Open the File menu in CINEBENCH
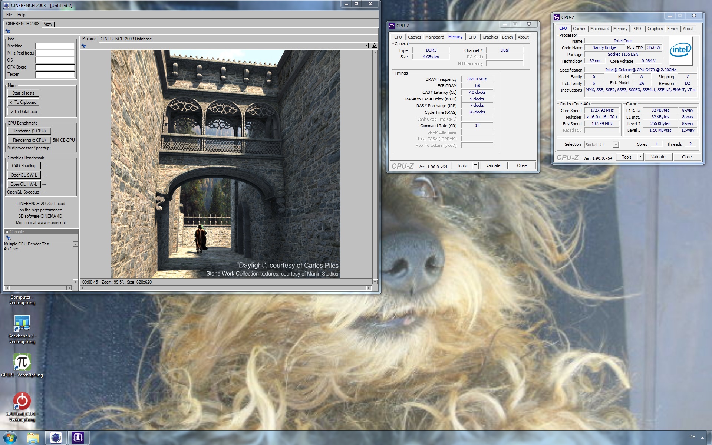Screen dimensions: 712x445 (x=9, y=15)
